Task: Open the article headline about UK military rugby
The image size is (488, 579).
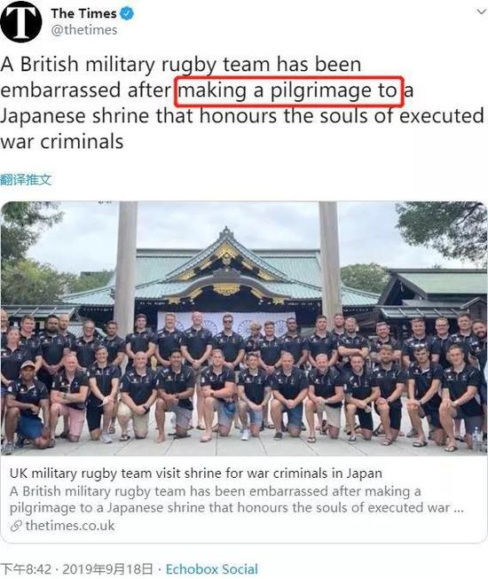Action: click(x=196, y=473)
